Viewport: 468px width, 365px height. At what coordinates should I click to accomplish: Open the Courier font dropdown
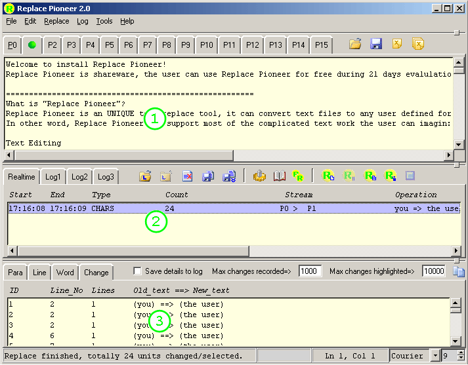pyautogui.click(x=435, y=356)
